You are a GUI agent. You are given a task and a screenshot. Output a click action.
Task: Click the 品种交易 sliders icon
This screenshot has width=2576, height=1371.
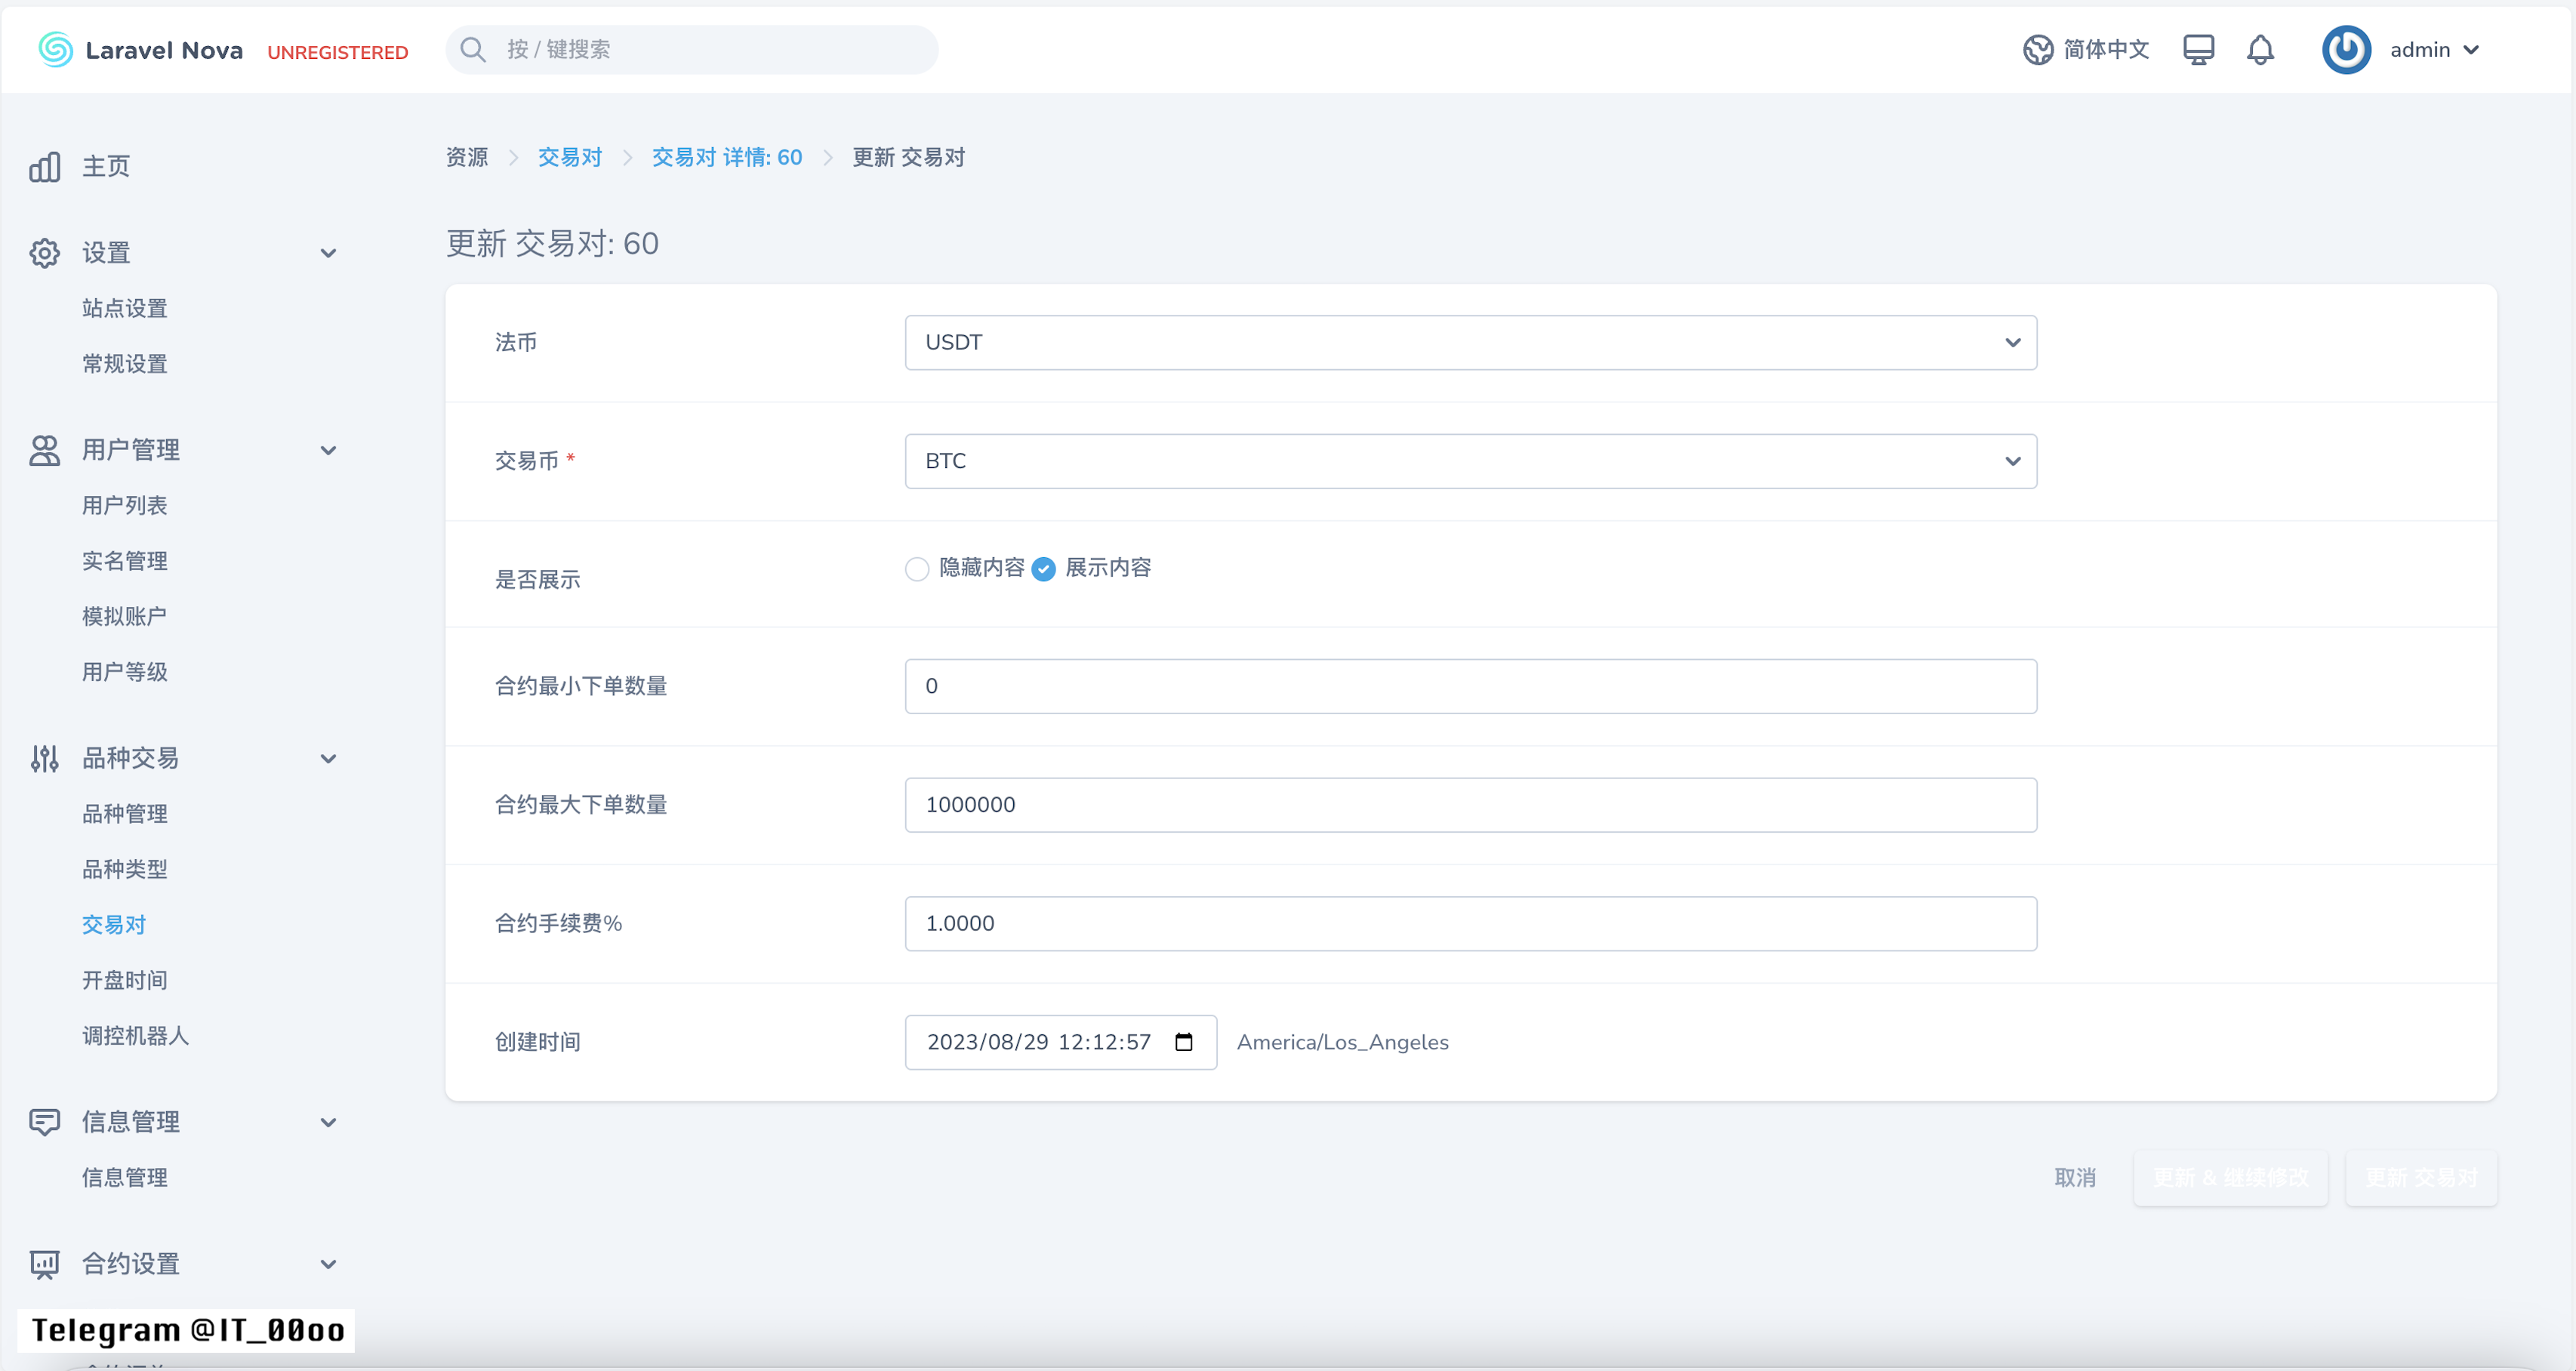pos(44,759)
